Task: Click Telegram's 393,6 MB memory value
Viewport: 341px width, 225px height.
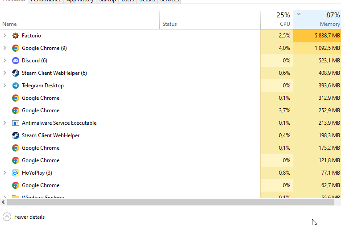Action: click(x=329, y=86)
